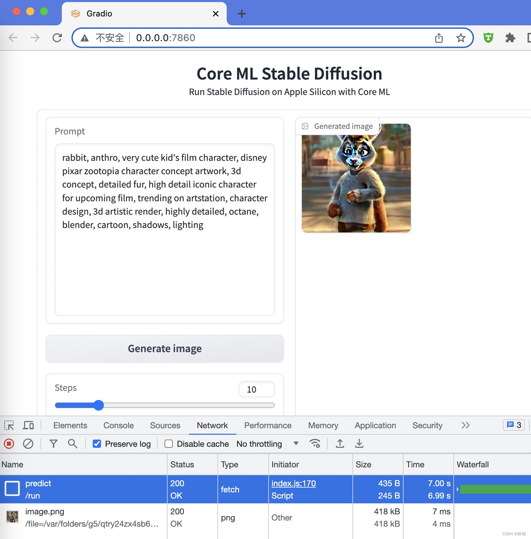Search network requests with magnifier icon

(72, 444)
